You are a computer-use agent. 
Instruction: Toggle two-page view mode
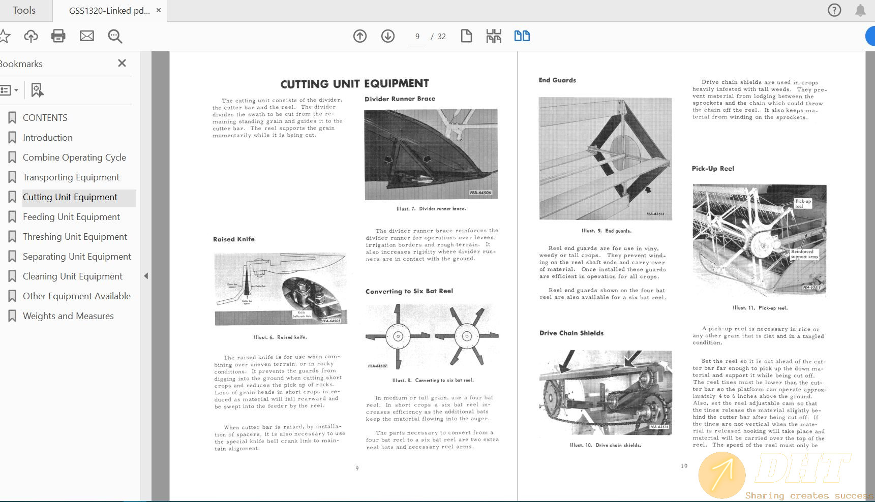coord(522,36)
